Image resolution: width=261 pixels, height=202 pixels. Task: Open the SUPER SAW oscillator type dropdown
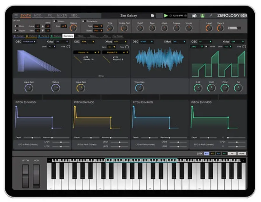coord(29,41)
